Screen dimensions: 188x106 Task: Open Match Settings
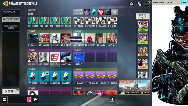coord(11,19)
